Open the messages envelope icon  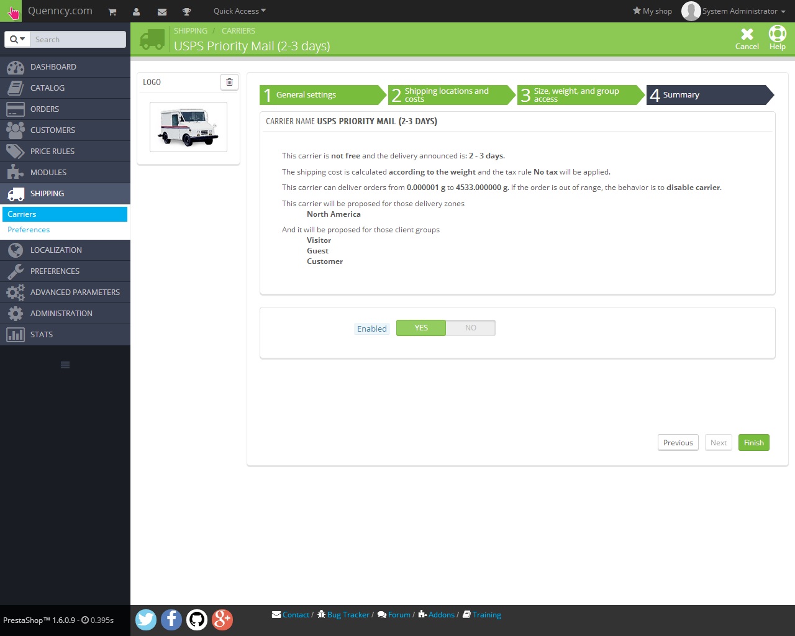pyautogui.click(x=162, y=11)
